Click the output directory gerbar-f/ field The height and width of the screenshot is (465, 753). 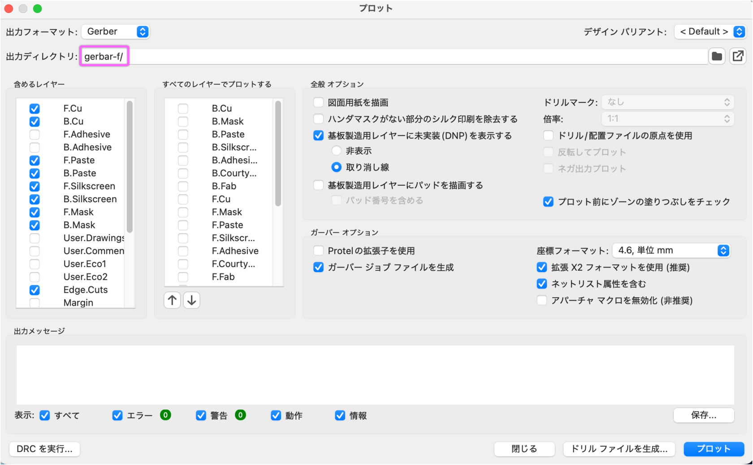pos(394,56)
